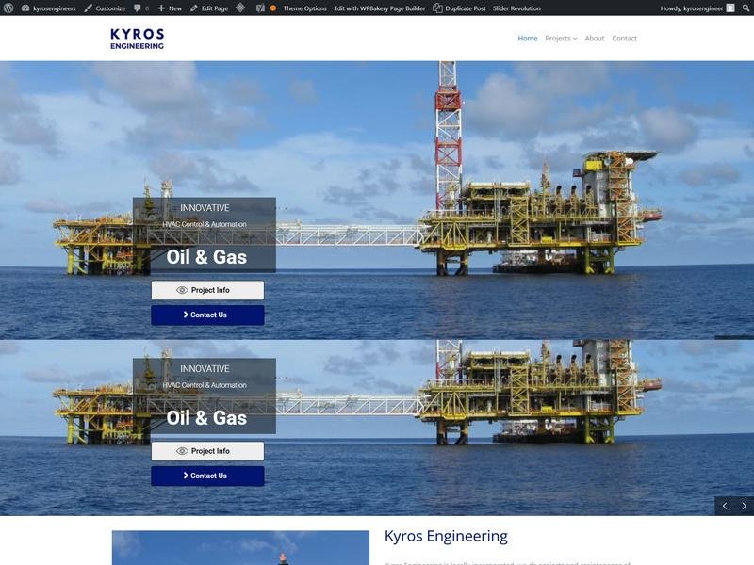The height and width of the screenshot is (565, 754).
Task: Open the kyrosengineers site dashboard link
Action: (49, 8)
